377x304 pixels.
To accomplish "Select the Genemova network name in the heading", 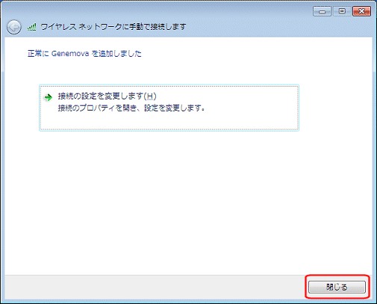I will tap(70, 54).
